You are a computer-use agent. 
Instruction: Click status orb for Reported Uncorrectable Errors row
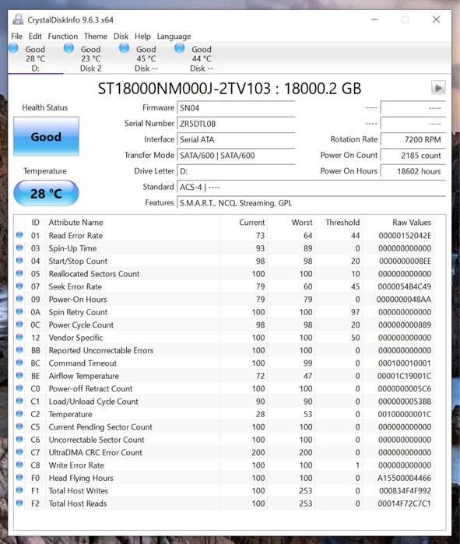click(19, 350)
